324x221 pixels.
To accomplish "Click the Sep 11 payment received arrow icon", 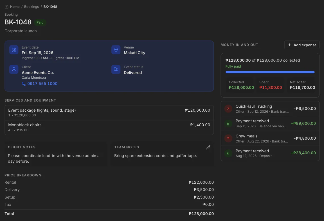I will 228,124.
